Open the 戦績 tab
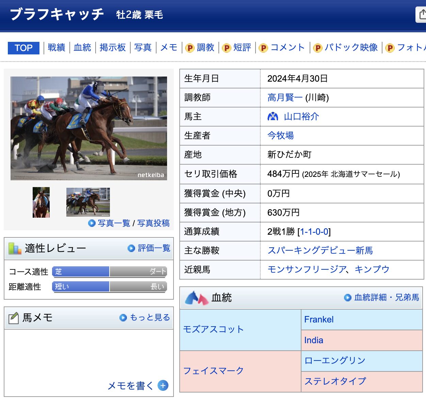 click(x=56, y=48)
